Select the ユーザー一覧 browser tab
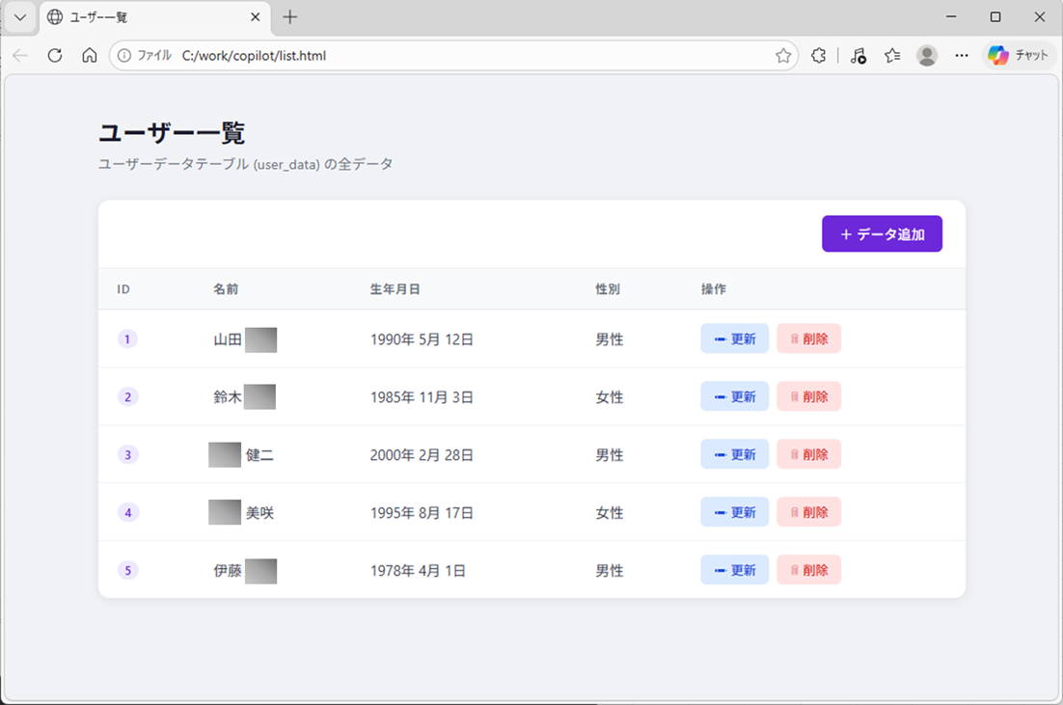The width and height of the screenshot is (1063, 705). 145,17
